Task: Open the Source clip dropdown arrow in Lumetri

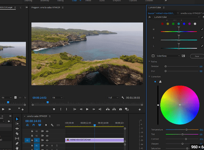Action: click(x=178, y=13)
